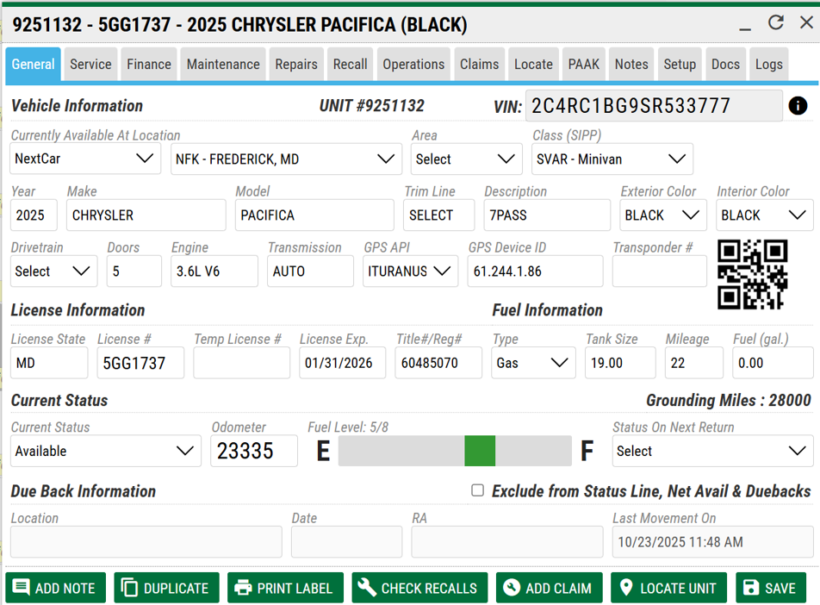Screen dimensions: 820x605
Task: Enable Exclude from Status Line checkbox
Action: [x=477, y=490]
